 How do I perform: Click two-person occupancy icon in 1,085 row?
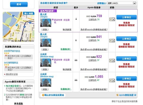tap(76, 80)
